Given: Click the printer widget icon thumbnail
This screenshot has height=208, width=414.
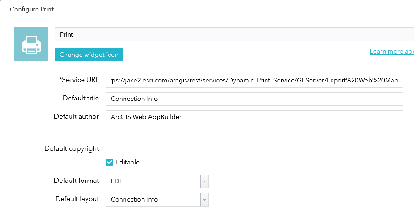Looking at the screenshot, I should tap(31, 44).
